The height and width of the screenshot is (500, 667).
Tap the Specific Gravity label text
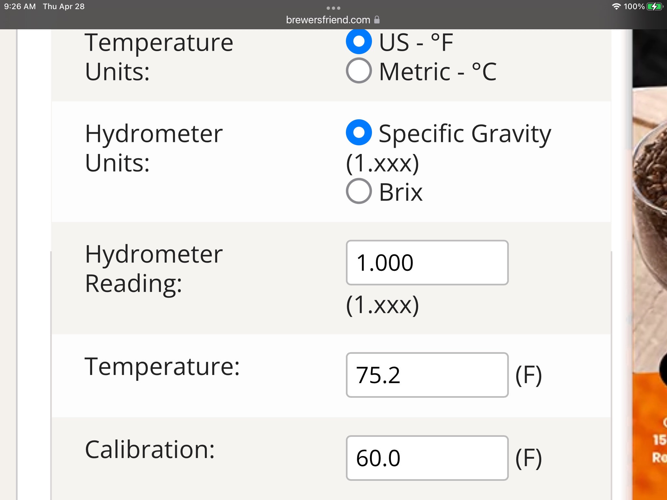[465, 133]
